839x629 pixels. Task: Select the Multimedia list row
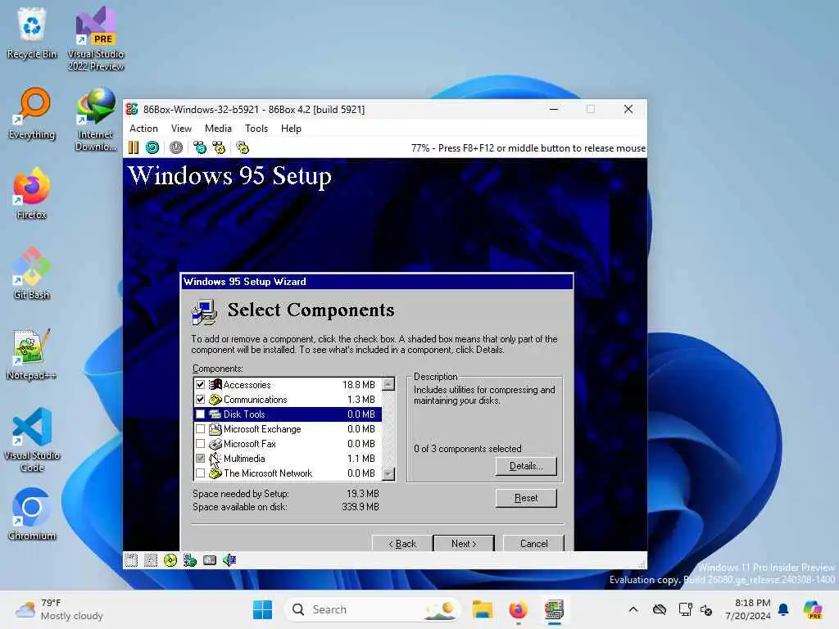(288, 459)
